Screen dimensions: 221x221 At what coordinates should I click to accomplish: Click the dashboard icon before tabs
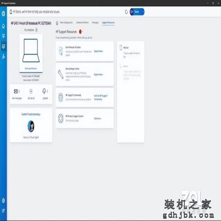click(57, 23)
